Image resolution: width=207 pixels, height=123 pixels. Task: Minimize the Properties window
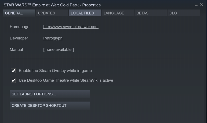tap(196, 5)
